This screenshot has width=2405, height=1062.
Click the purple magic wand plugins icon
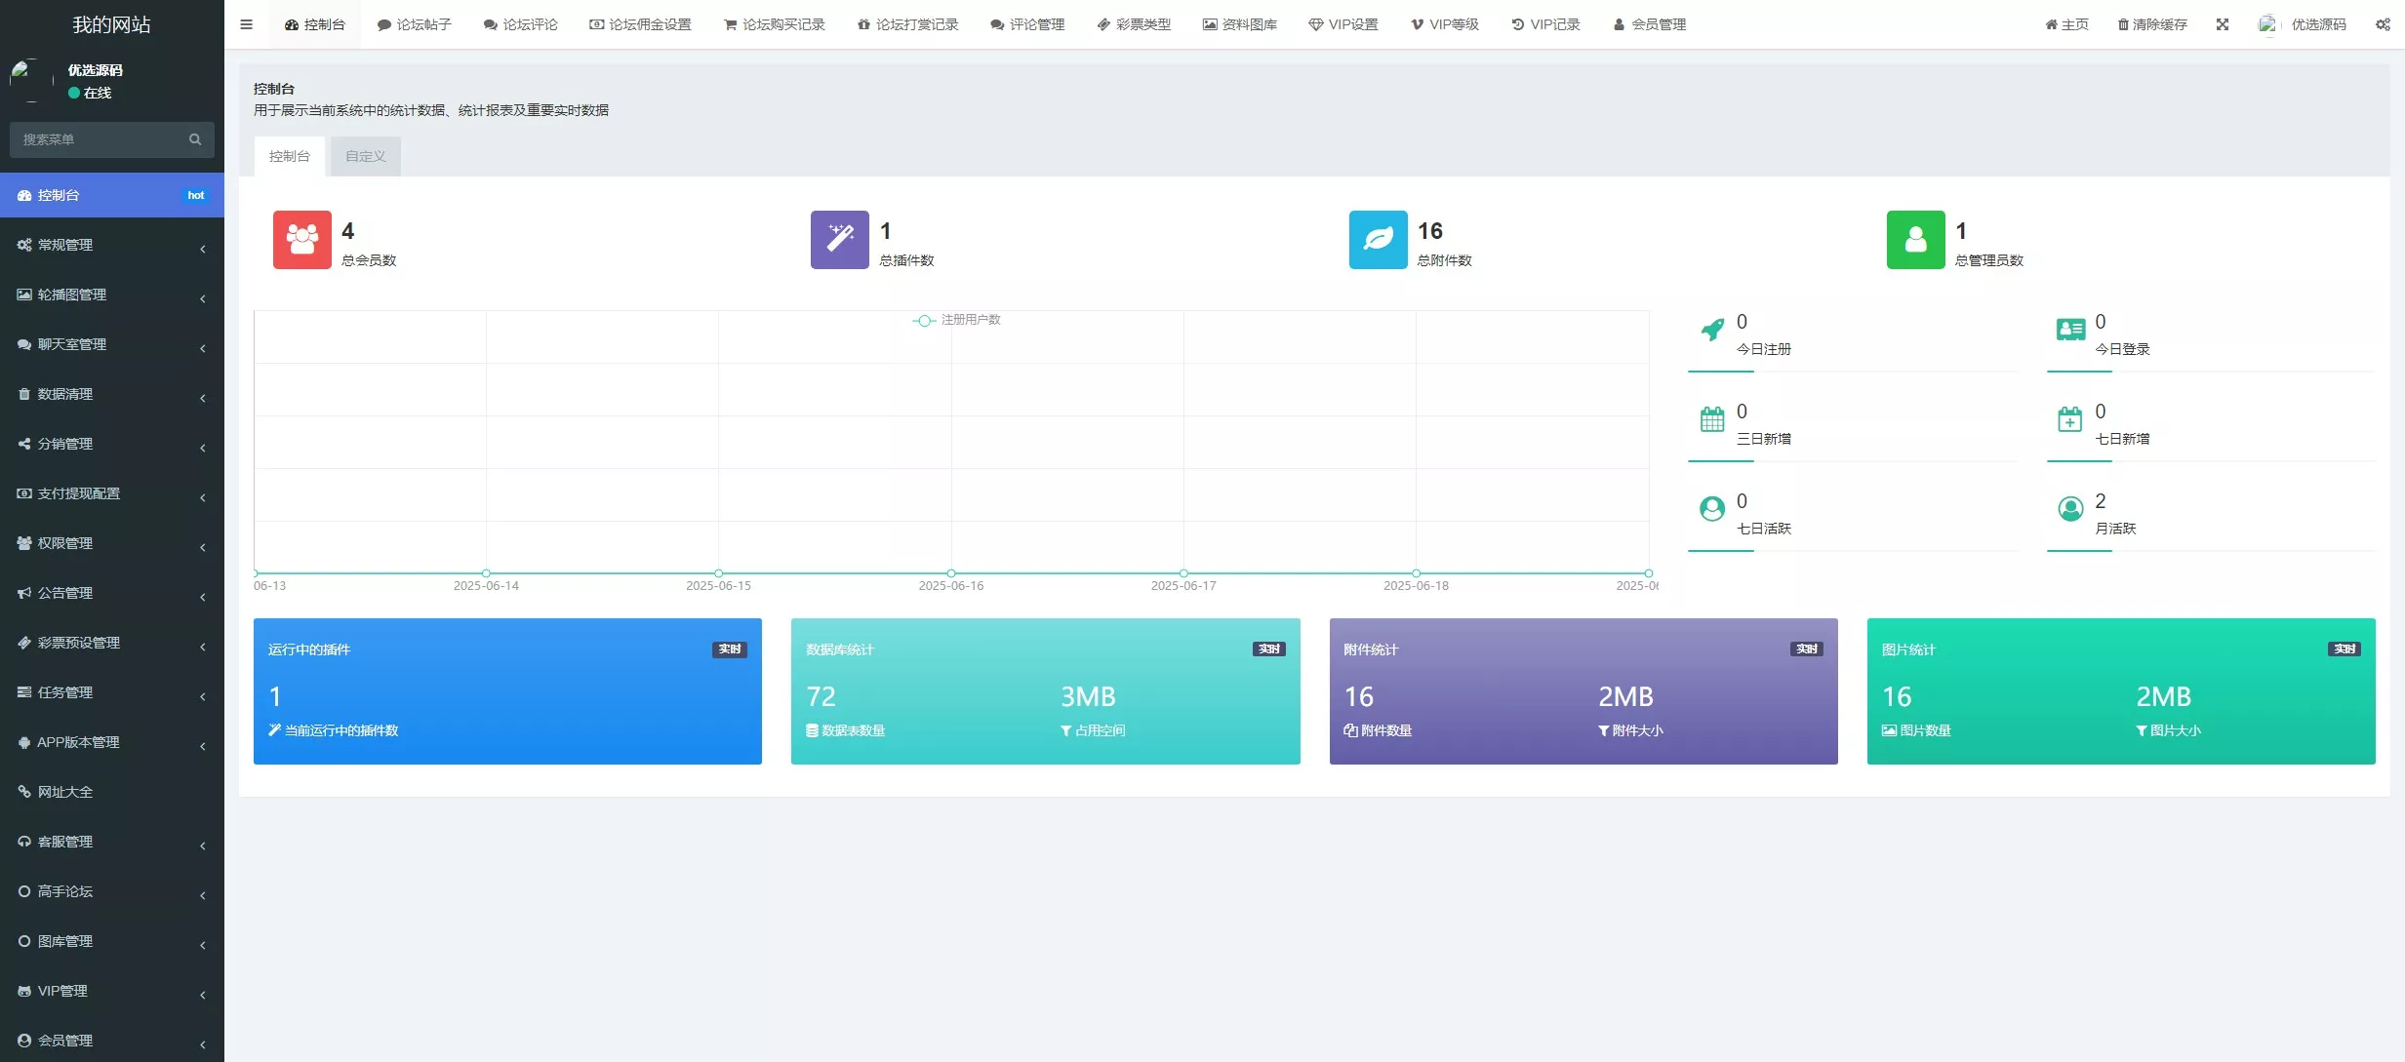839,239
